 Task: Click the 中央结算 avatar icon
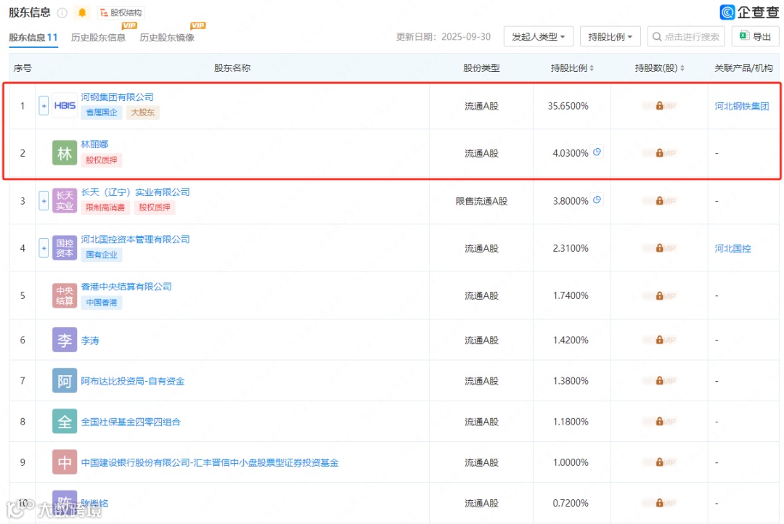tap(65, 295)
